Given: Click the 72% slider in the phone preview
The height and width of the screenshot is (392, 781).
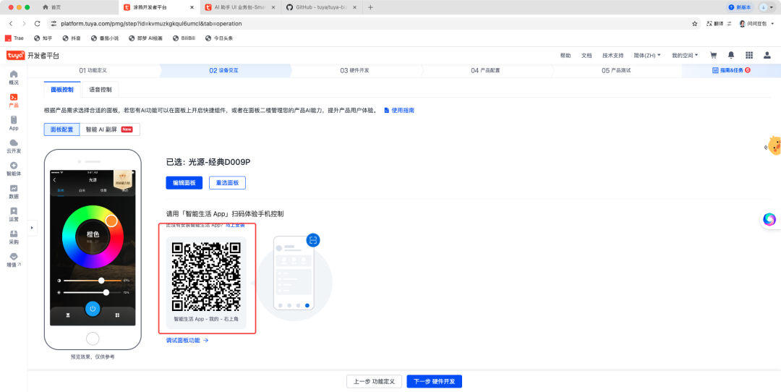Looking at the screenshot, I should [93, 292].
